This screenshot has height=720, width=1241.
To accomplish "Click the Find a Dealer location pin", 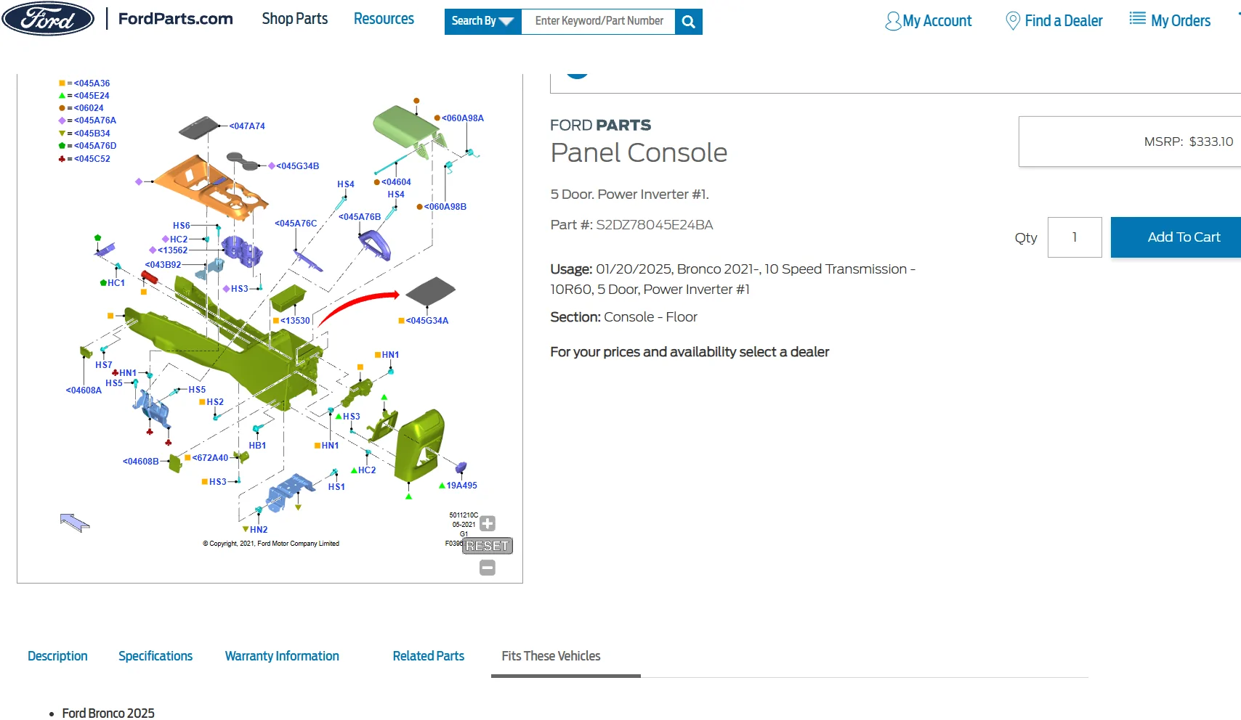I will (1012, 21).
